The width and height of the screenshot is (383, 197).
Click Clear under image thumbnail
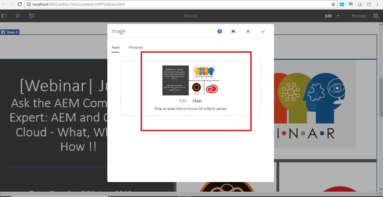197,101
